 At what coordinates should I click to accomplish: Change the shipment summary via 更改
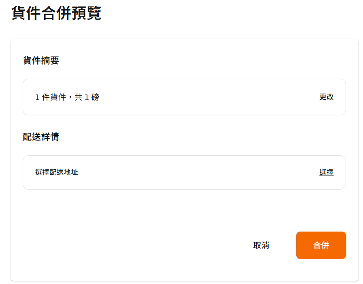[x=326, y=97]
